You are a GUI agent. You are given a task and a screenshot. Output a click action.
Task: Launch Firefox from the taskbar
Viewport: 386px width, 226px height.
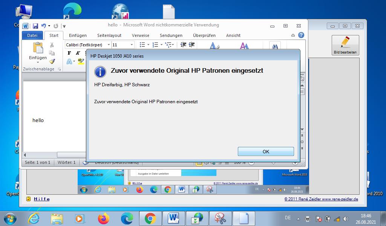point(104,218)
